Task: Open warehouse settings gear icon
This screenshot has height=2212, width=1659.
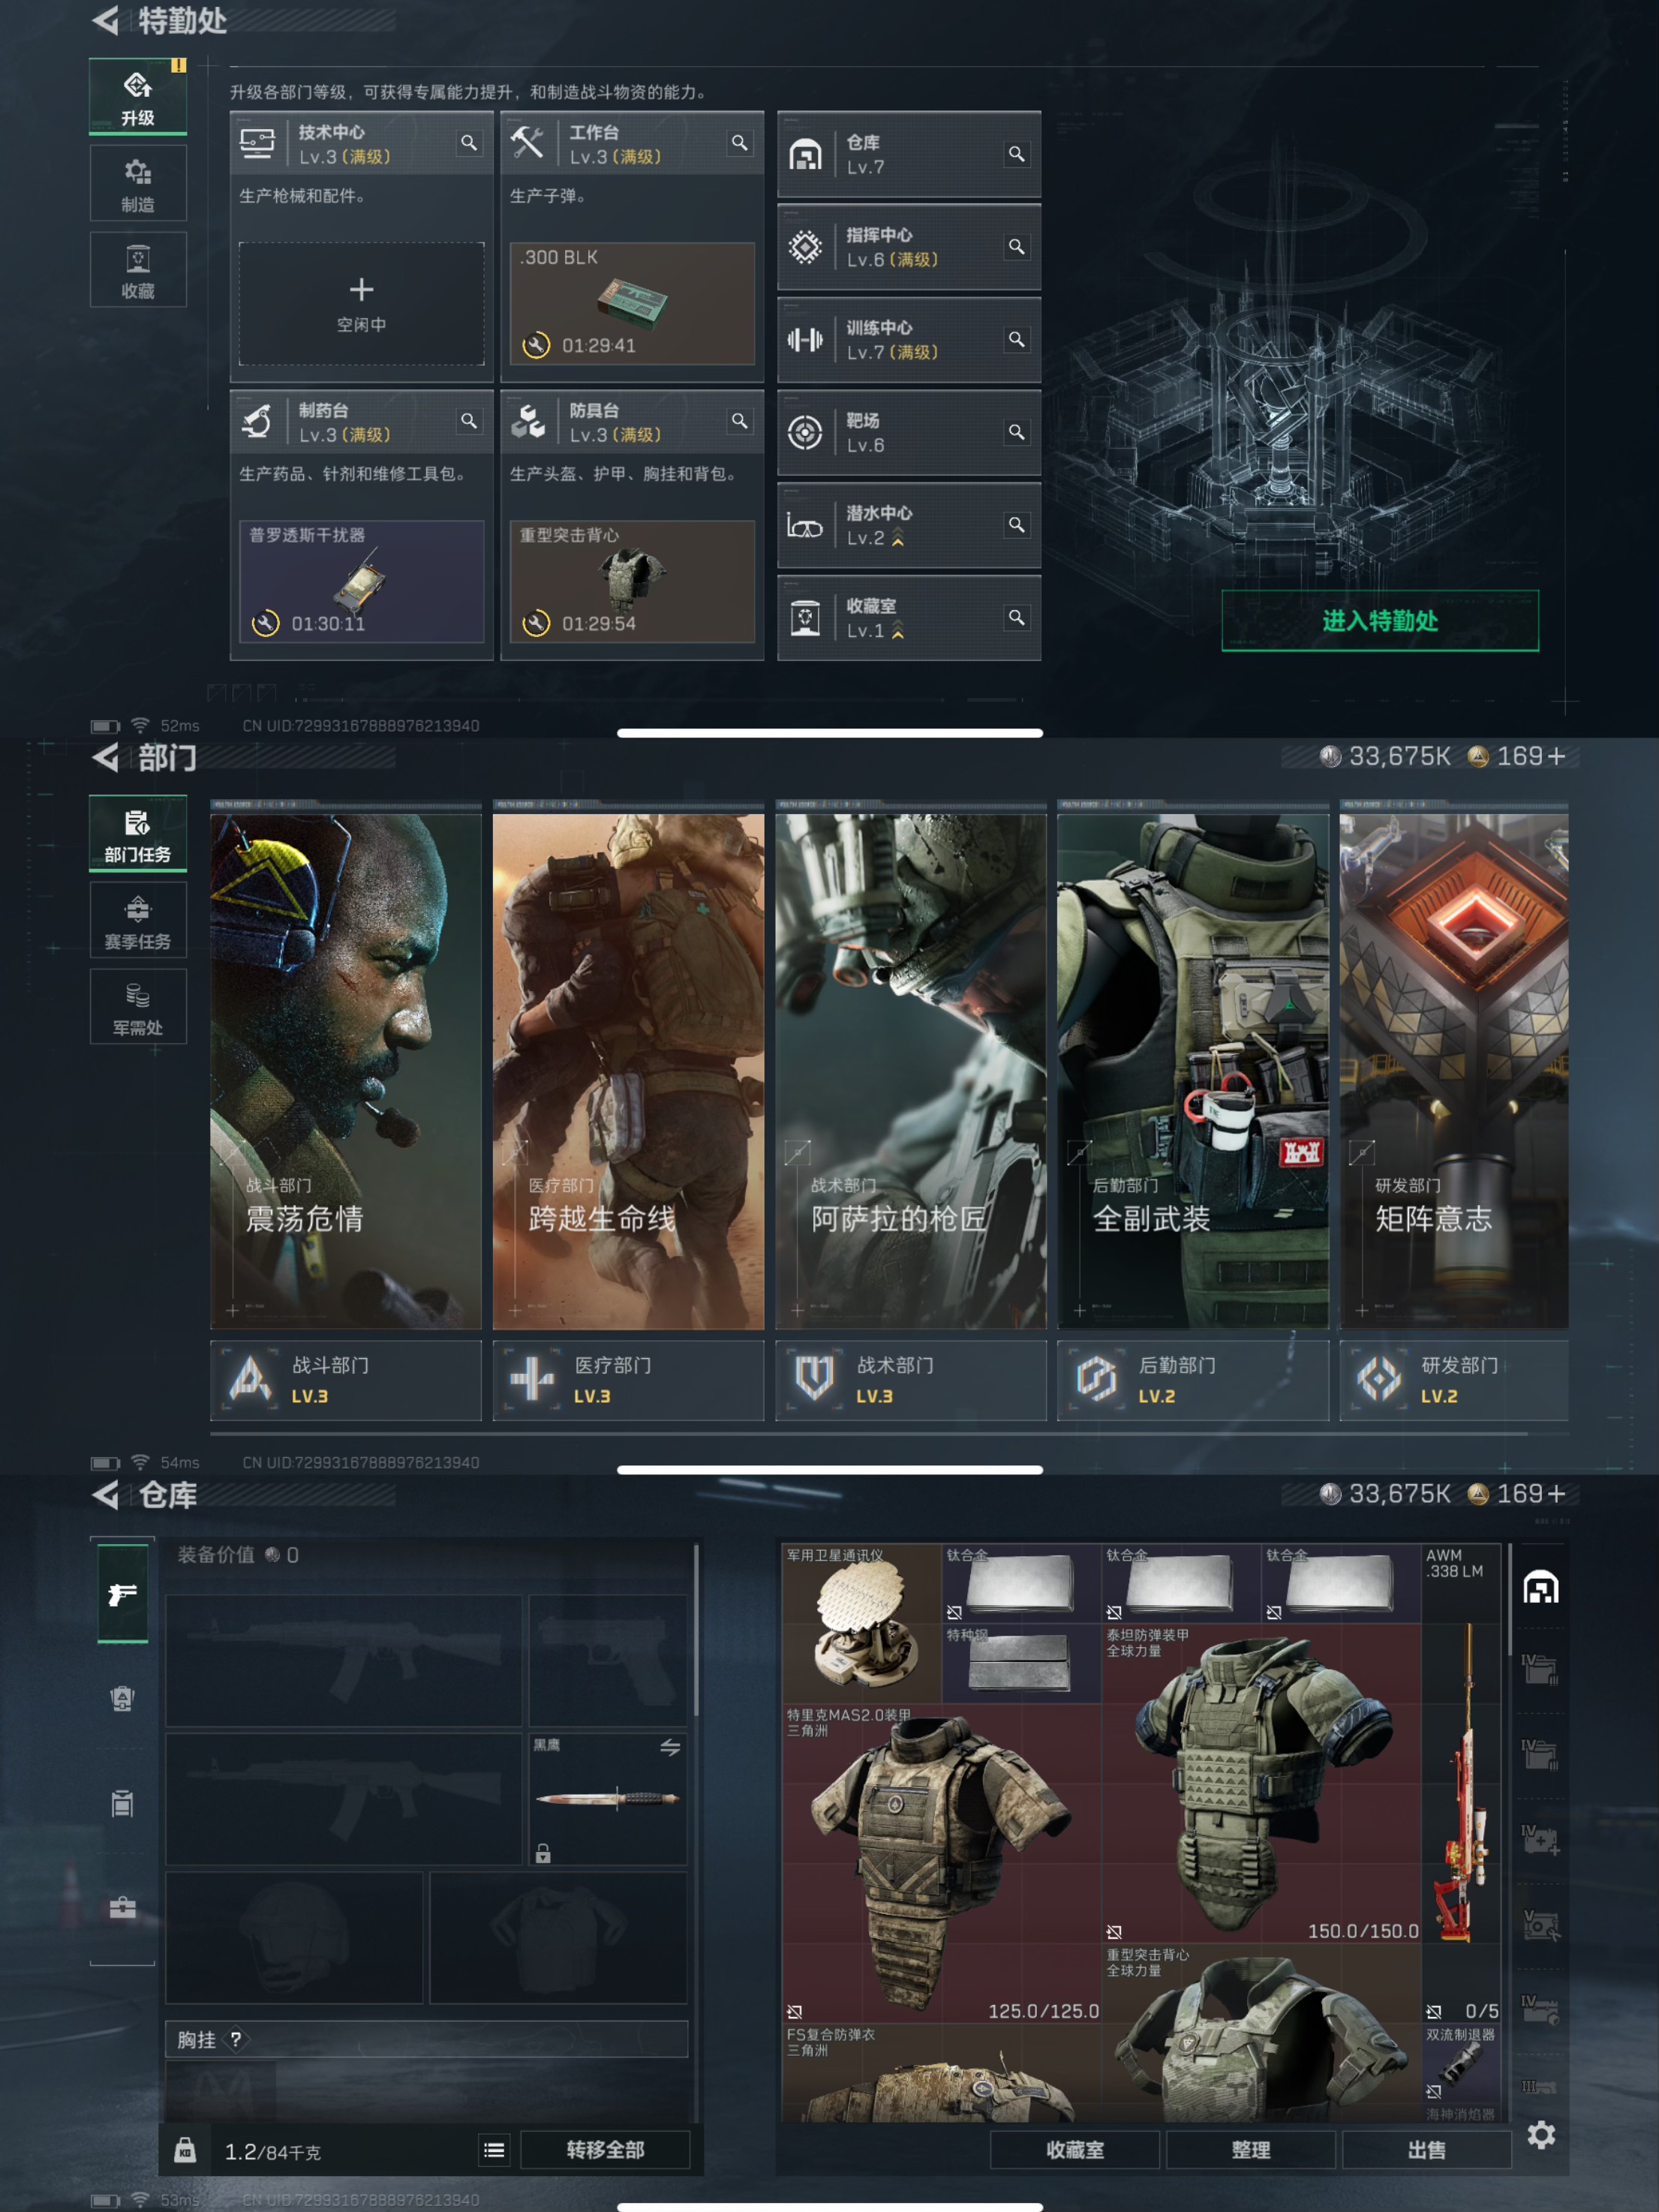Action: tap(1540, 2135)
